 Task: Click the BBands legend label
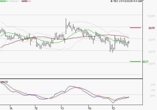[14, 1]
